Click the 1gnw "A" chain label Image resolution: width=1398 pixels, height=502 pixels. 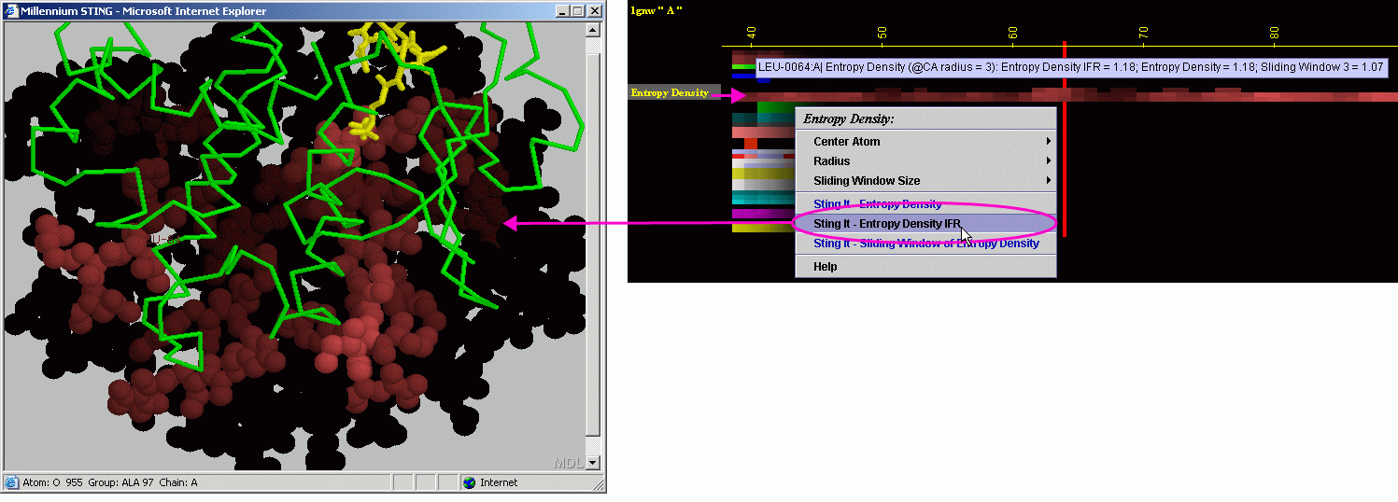(x=657, y=9)
